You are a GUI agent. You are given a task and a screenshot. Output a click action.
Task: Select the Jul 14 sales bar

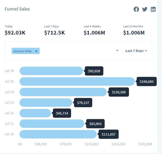[x=63, y=92]
